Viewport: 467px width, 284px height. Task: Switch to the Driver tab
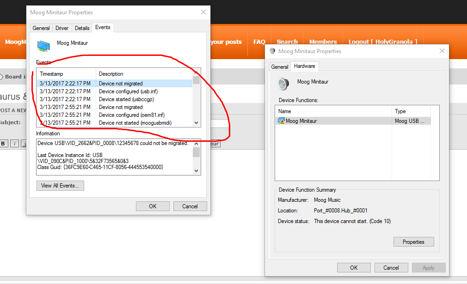click(62, 28)
